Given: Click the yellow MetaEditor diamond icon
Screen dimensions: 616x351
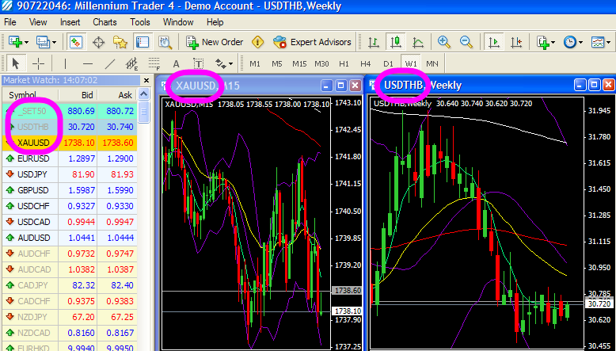Looking at the screenshot, I should point(257,42).
